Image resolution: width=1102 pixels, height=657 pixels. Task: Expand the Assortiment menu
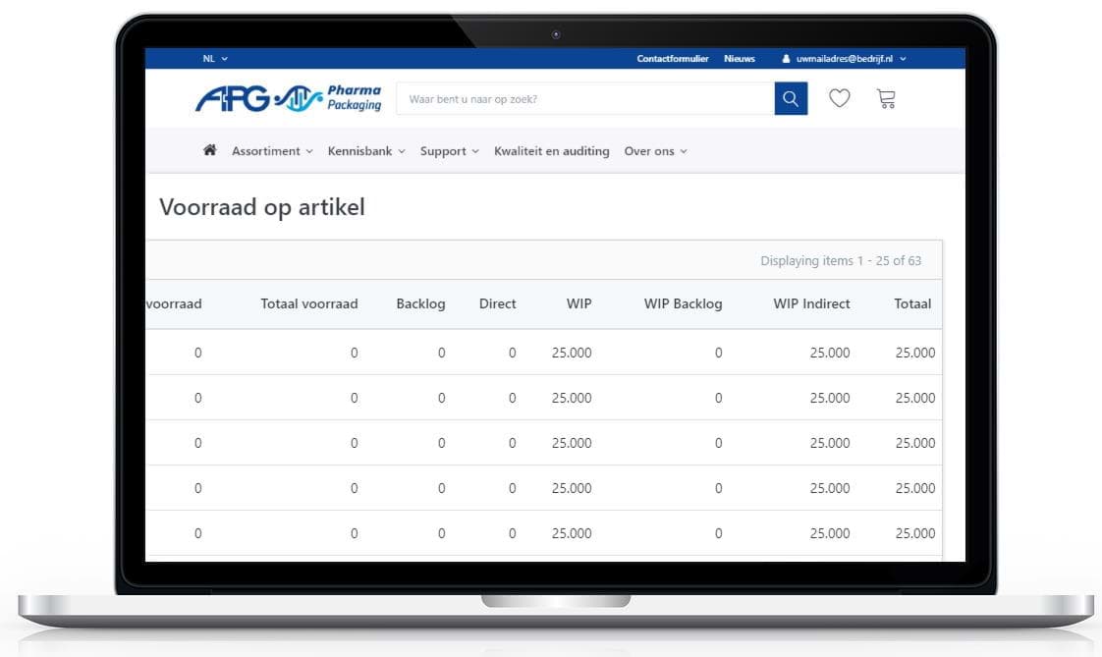pos(272,151)
